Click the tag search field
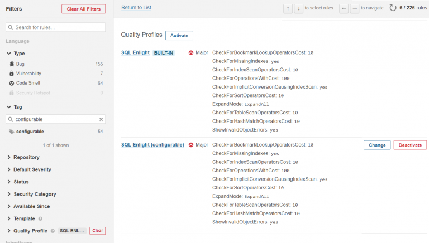 55,119
